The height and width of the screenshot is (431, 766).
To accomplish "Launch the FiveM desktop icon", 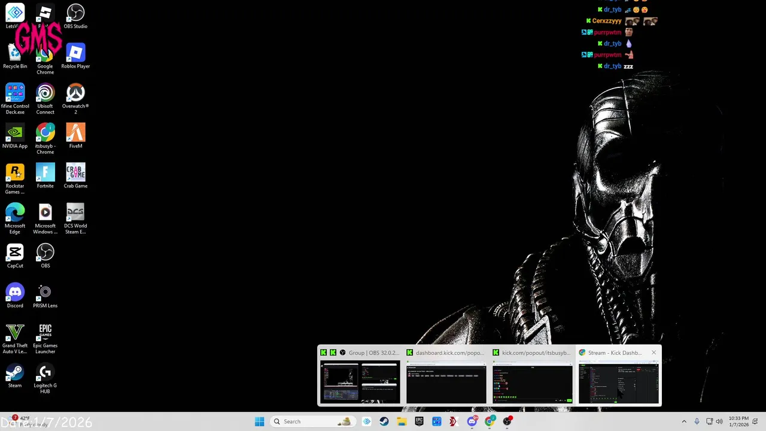I will (x=75, y=136).
